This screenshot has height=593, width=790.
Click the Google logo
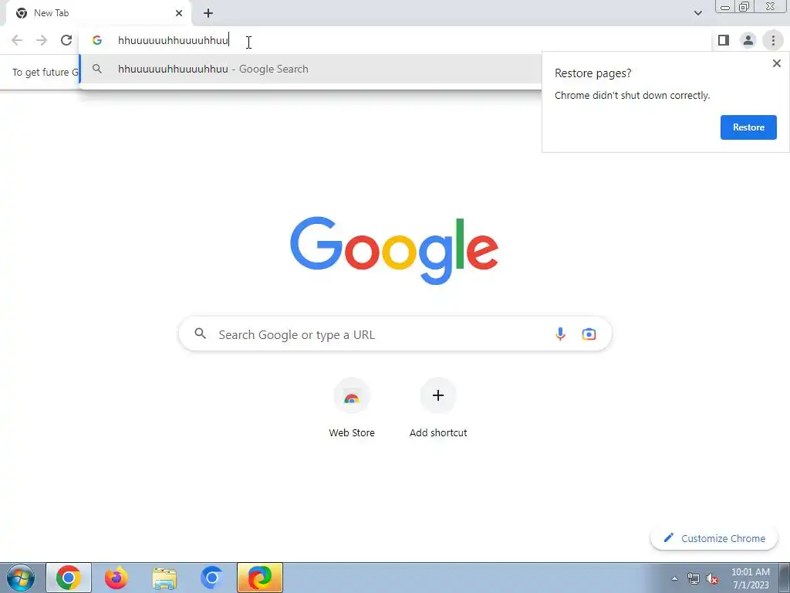coord(394,251)
